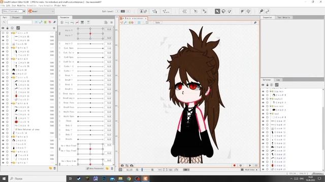
Task: Click the curved path tool icon at toolbar end
Action: (x=268, y=11)
